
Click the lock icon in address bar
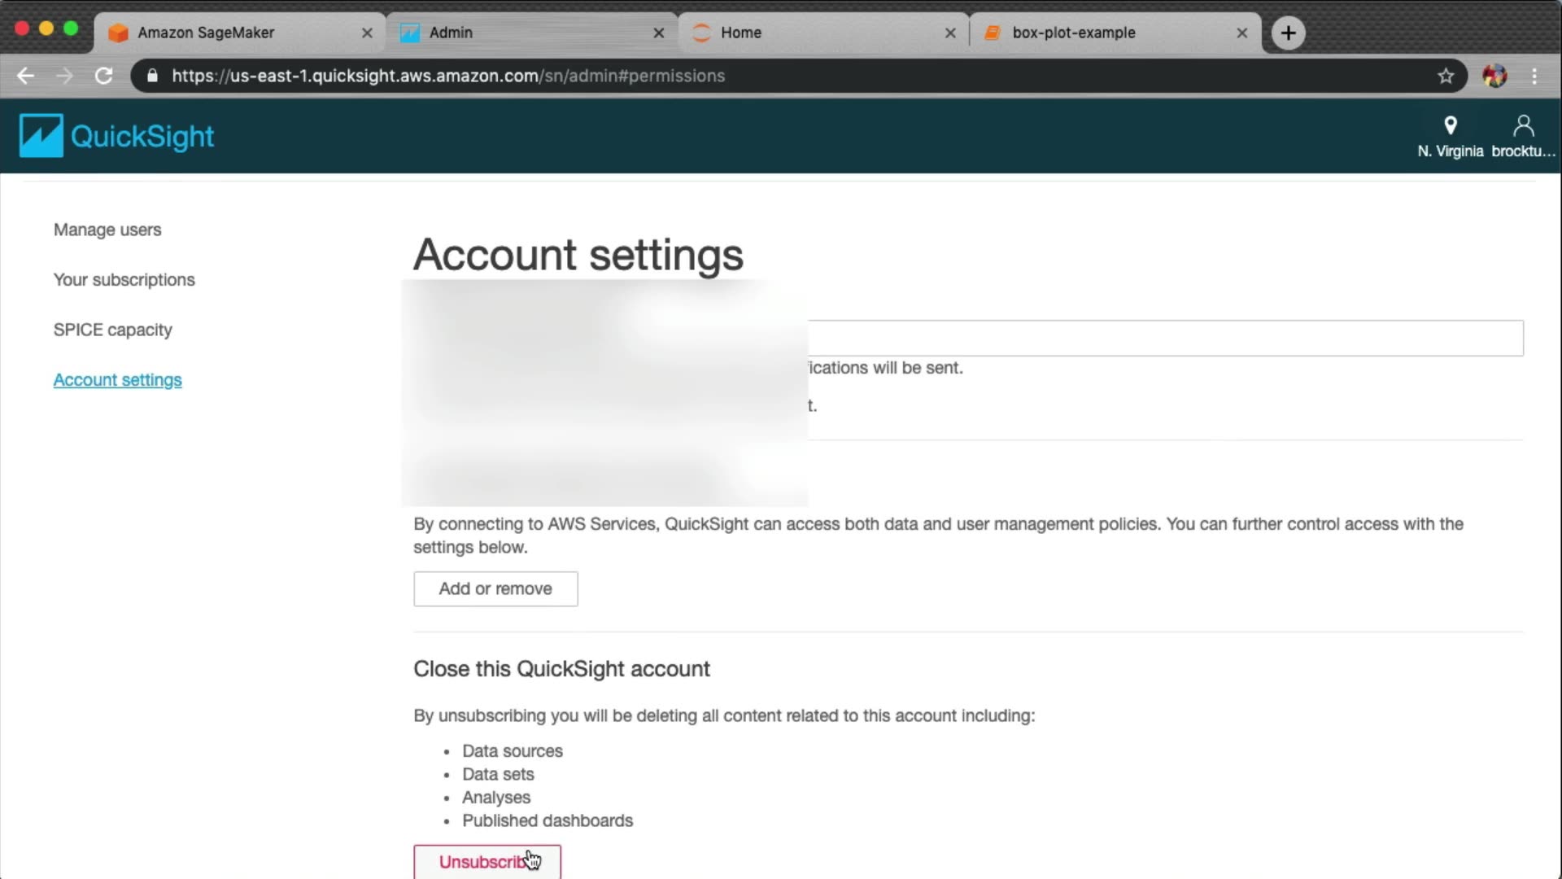[x=152, y=76]
